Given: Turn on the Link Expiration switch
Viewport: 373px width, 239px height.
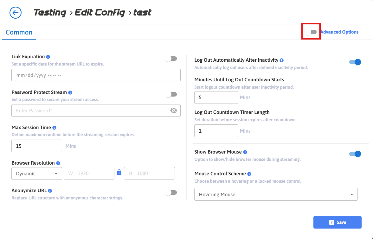Looking at the screenshot, I should (x=171, y=59).
